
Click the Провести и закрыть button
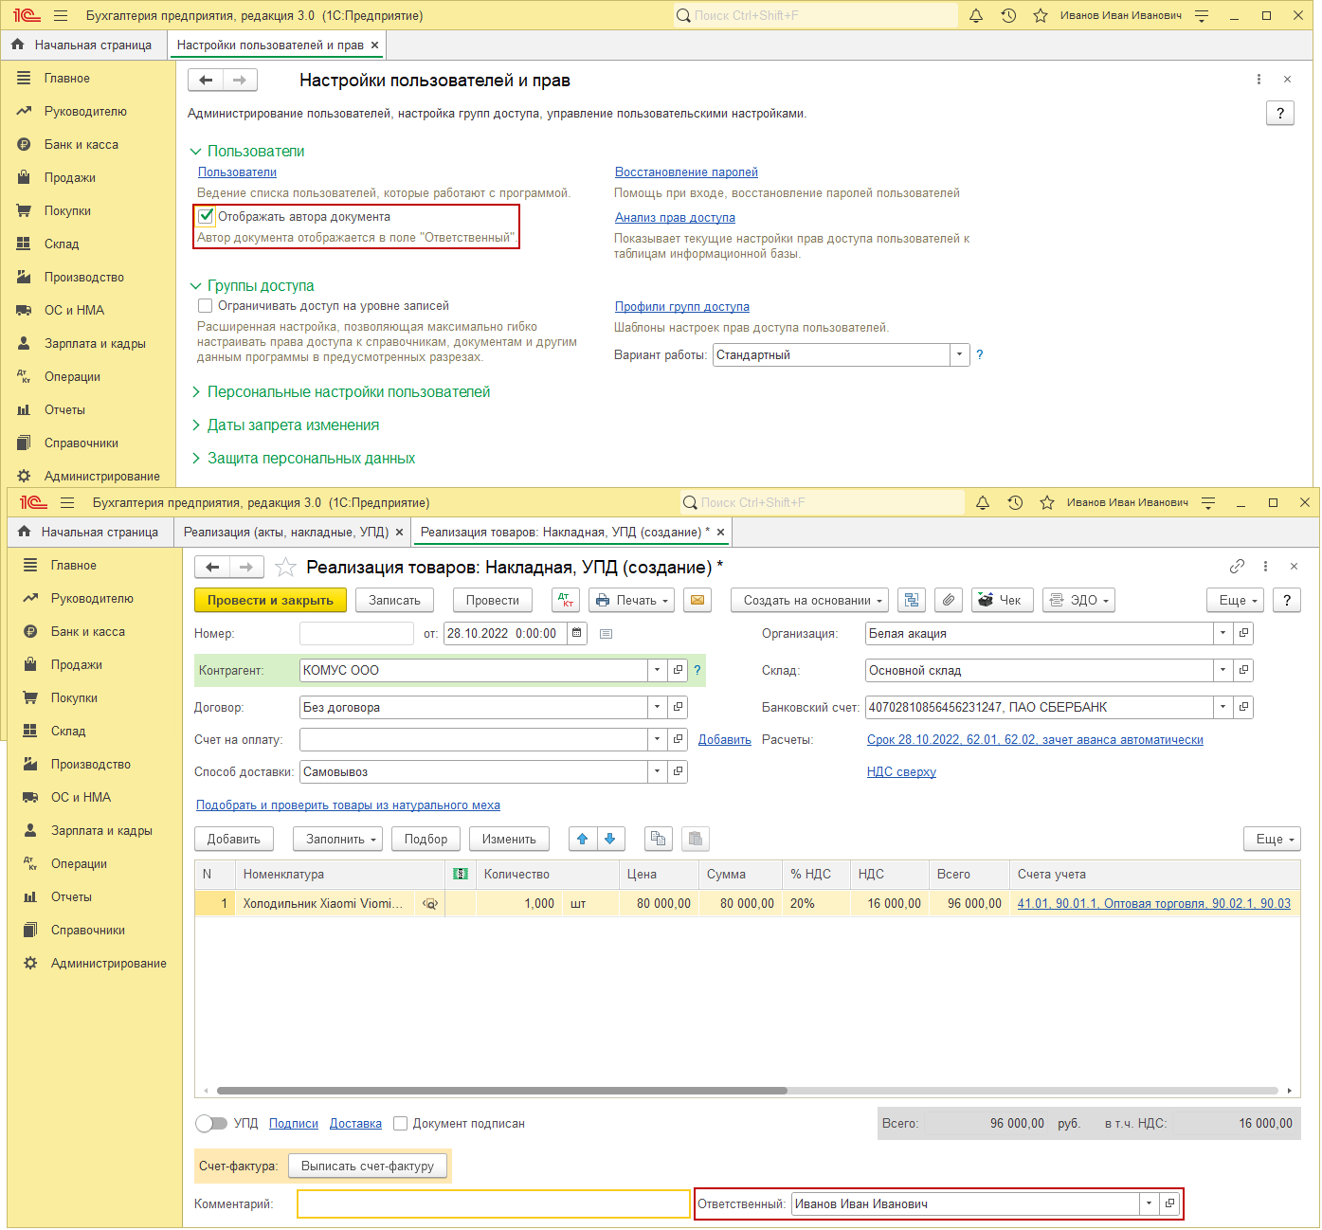click(x=270, y=600)
